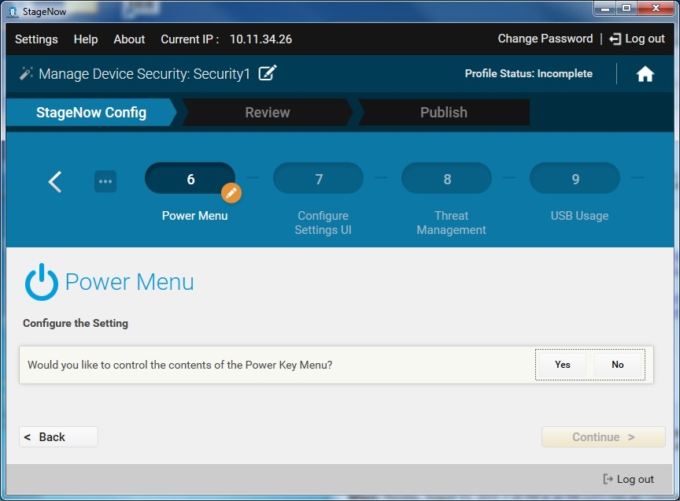680x501 pixels.
Task: Jump to step 7 Configure Settings UI
Action: click(318, 179)
